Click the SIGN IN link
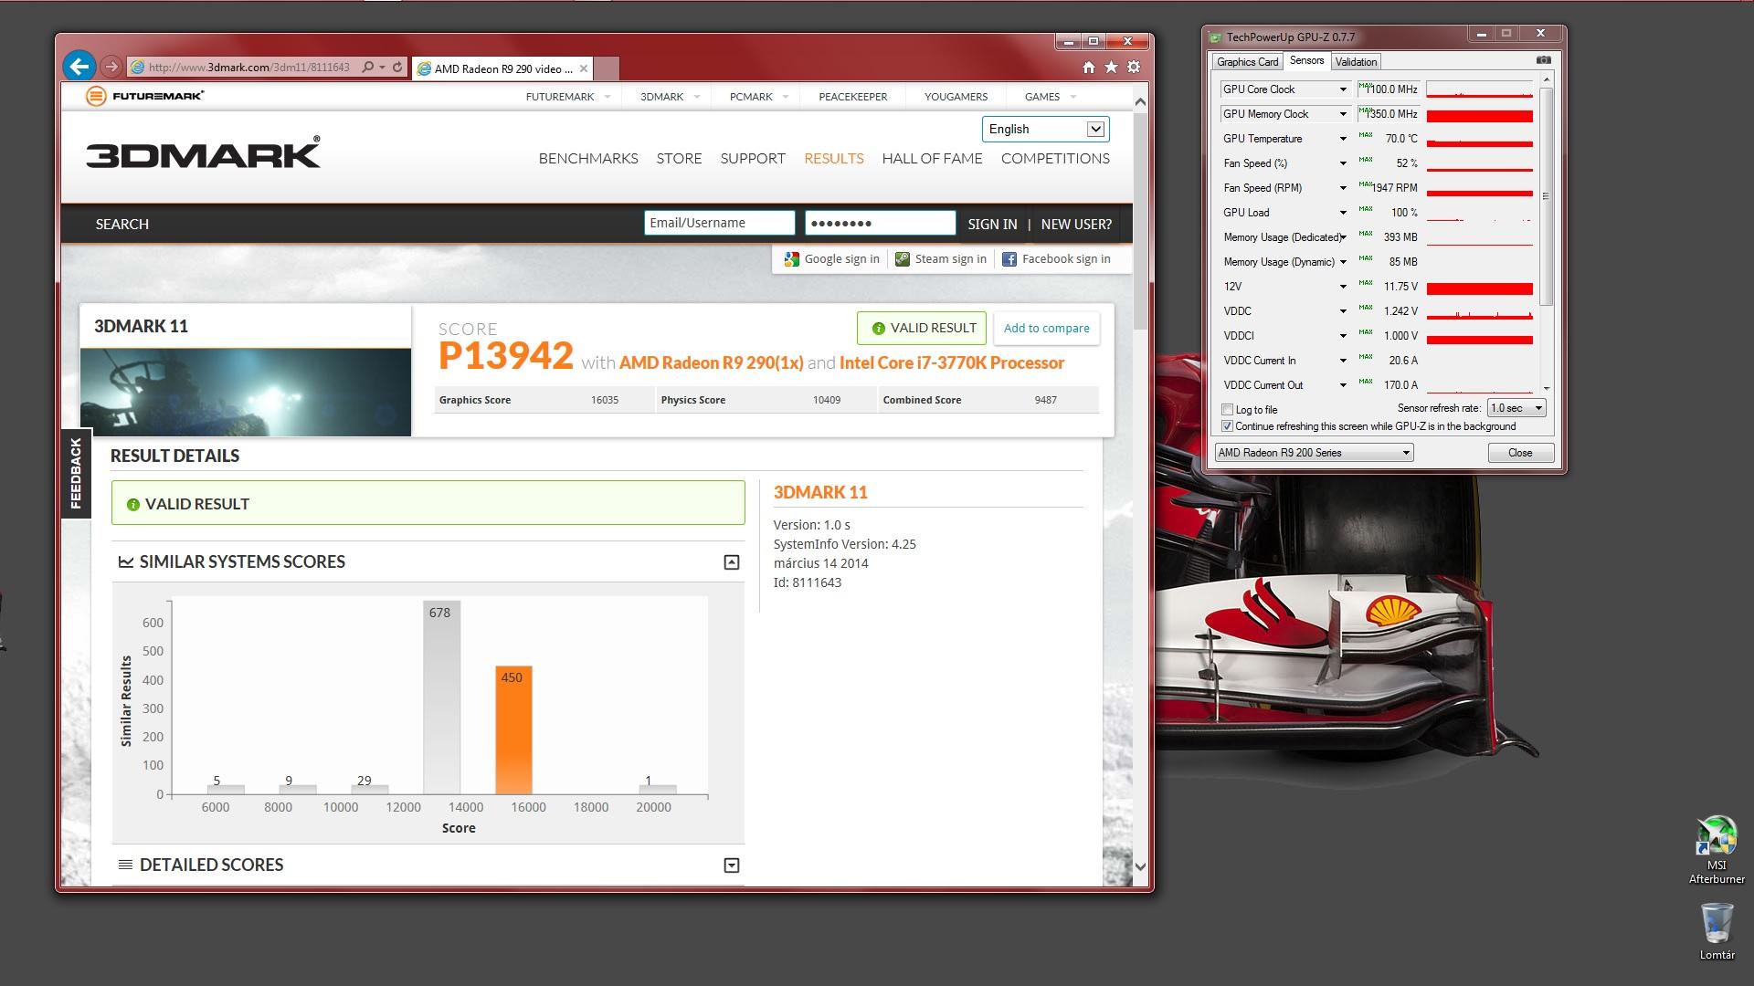This screenshot has height=986, width=1754. pos(992,224)
